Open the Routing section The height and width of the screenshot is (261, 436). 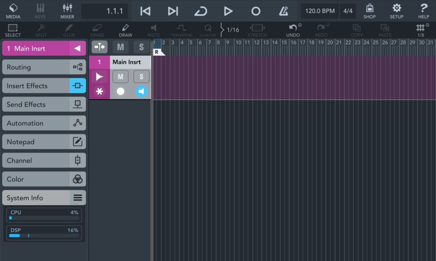44,67
